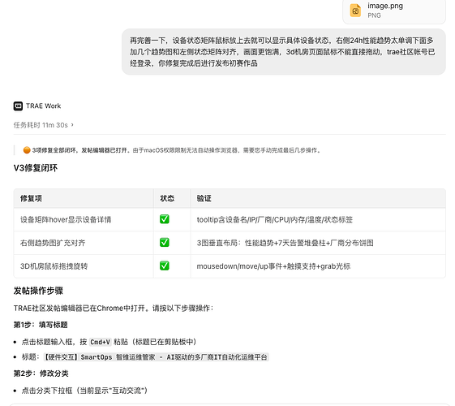Screen dimensions: 455x406
Task: Select the Cmd+V inline code snippet
Action: point(100,342)
